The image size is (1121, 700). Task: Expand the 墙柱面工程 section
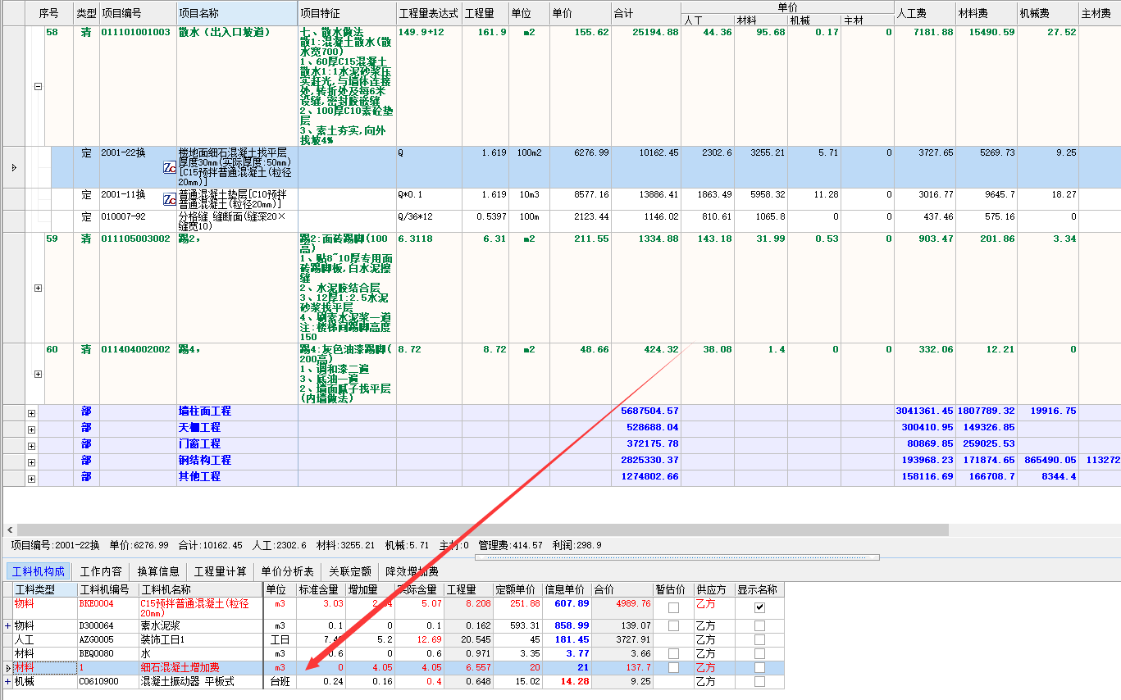click(x=31, y=413)
